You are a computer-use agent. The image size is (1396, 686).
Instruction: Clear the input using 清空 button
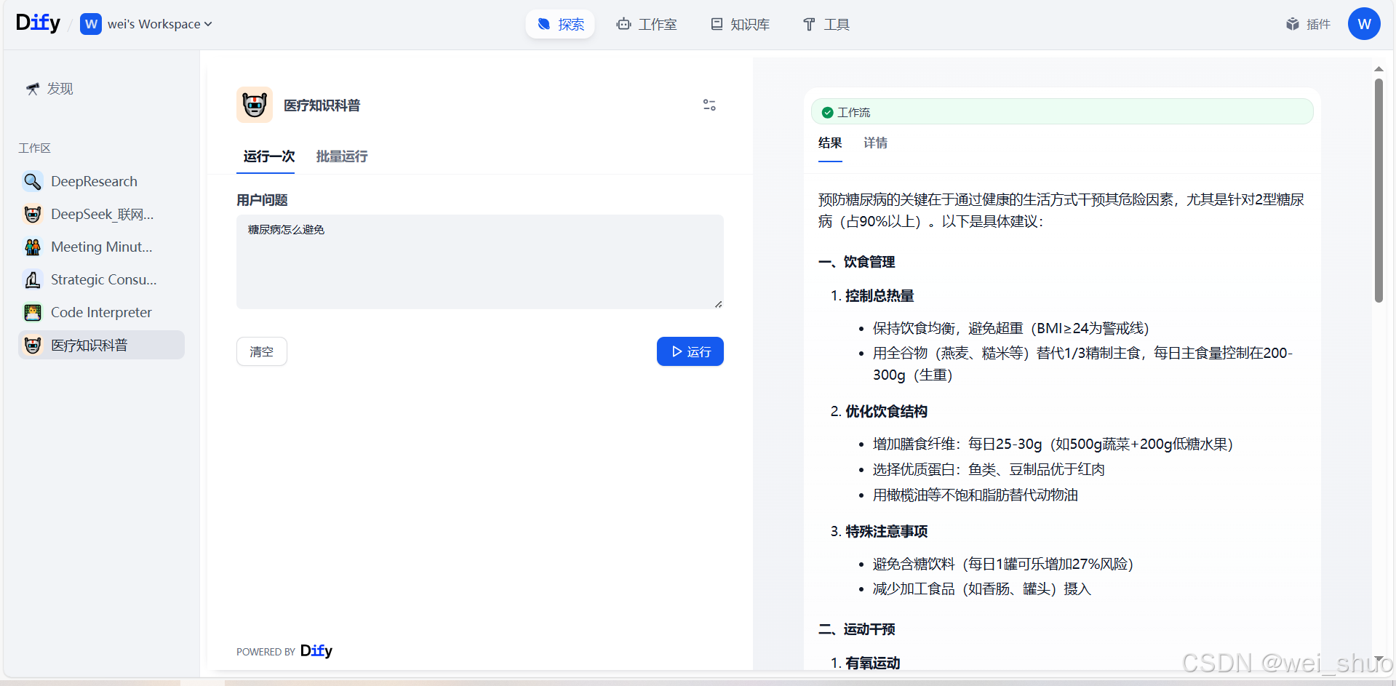coord(261,351)
